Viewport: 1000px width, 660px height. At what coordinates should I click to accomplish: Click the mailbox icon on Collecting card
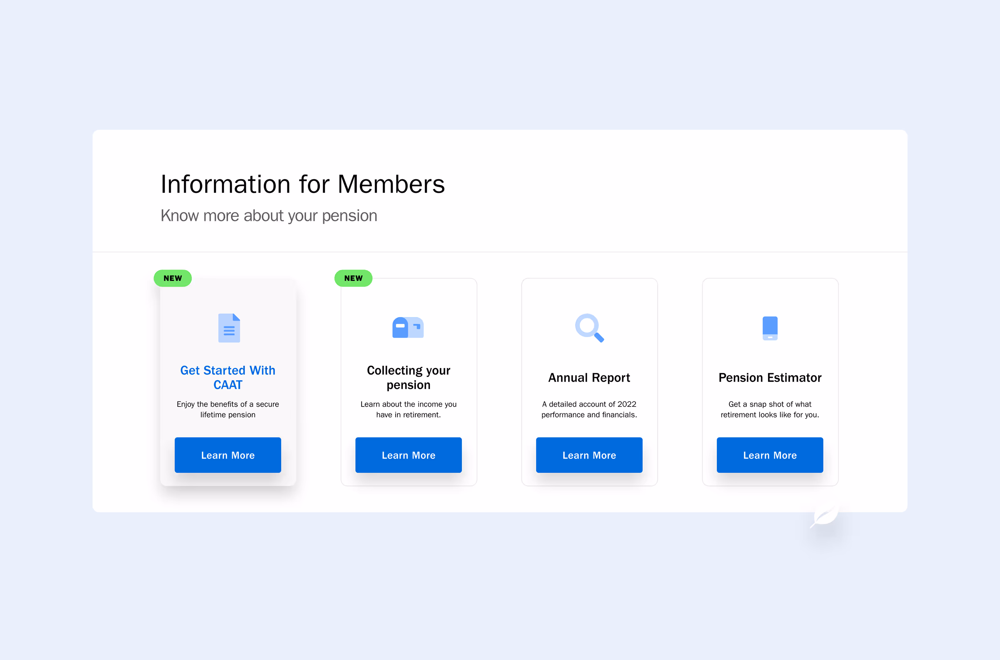point(408,327)
